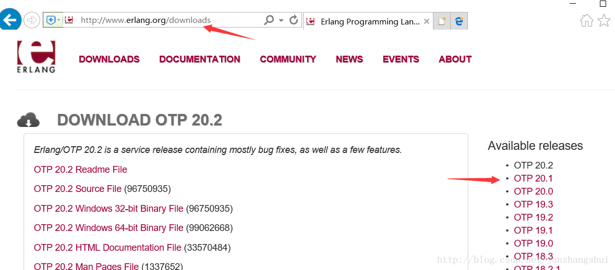Open the COMMUNITY menu item
The width and height of the screenshot is (615, 270).
[x=288, y=59]
